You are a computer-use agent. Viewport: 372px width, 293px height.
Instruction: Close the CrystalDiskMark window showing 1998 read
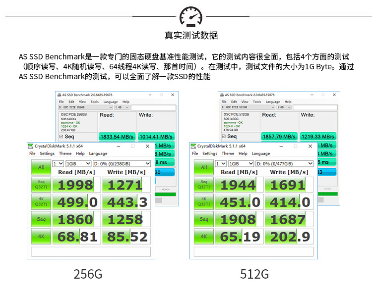point(147,146)
